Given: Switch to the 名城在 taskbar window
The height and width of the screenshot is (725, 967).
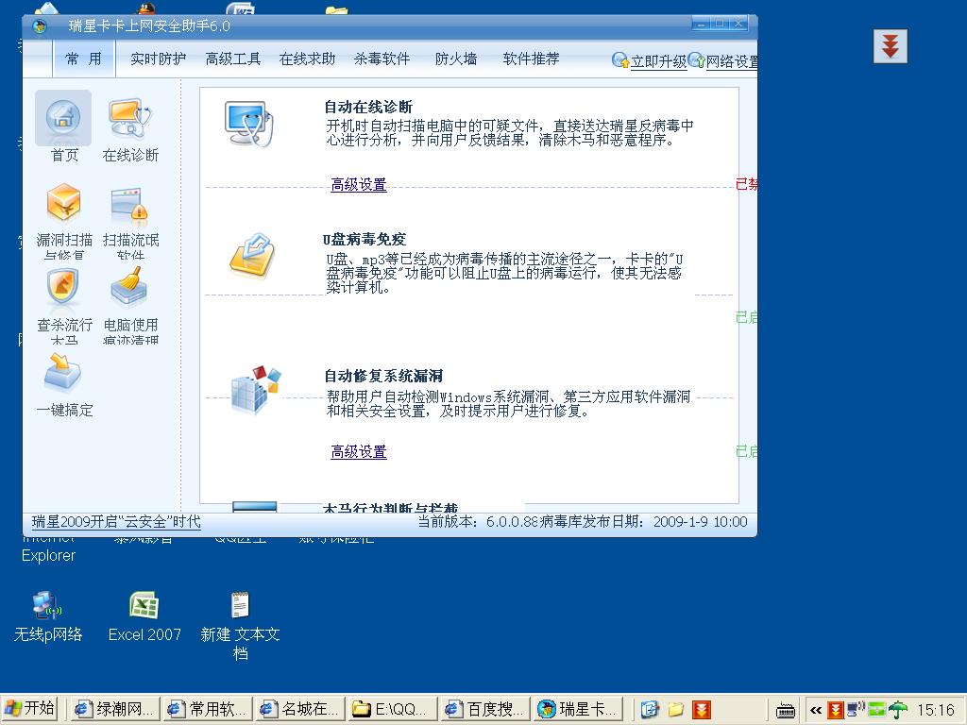Looking at the screenshot, I should pos(300,710).
